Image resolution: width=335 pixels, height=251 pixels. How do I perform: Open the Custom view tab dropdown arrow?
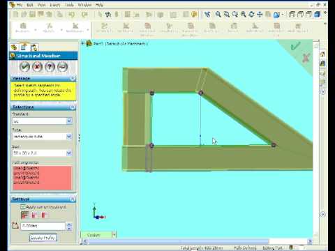(x=114, y=235)
